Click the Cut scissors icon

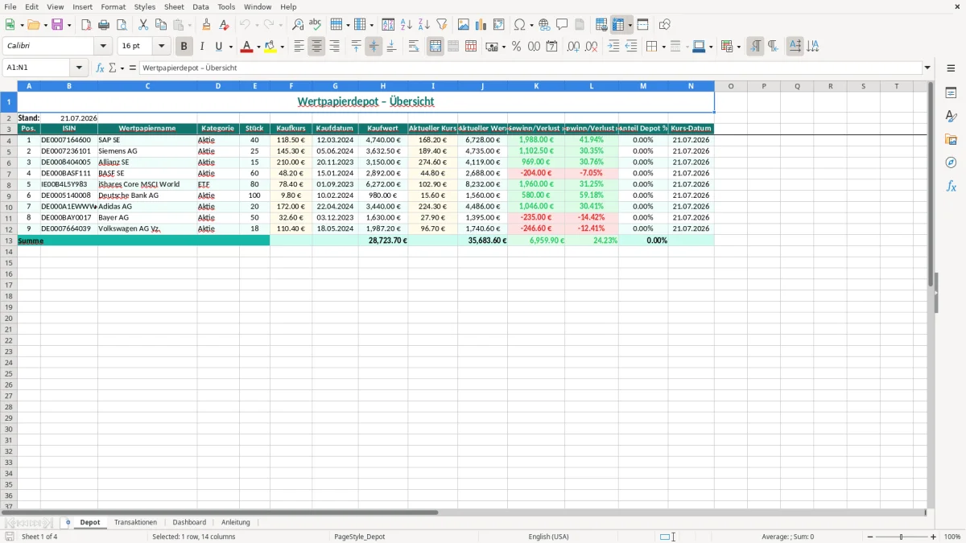(143, 25)
